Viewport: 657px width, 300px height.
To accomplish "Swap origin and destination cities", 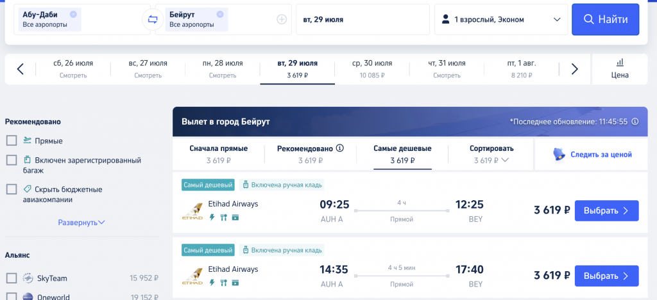I will coord(153,19).
